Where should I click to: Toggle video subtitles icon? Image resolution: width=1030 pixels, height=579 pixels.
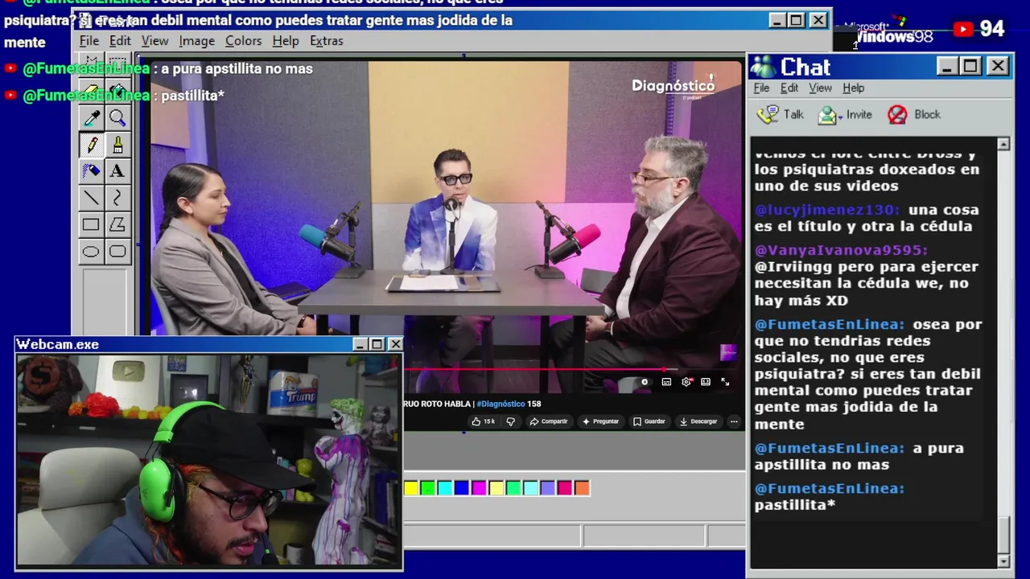666,382
